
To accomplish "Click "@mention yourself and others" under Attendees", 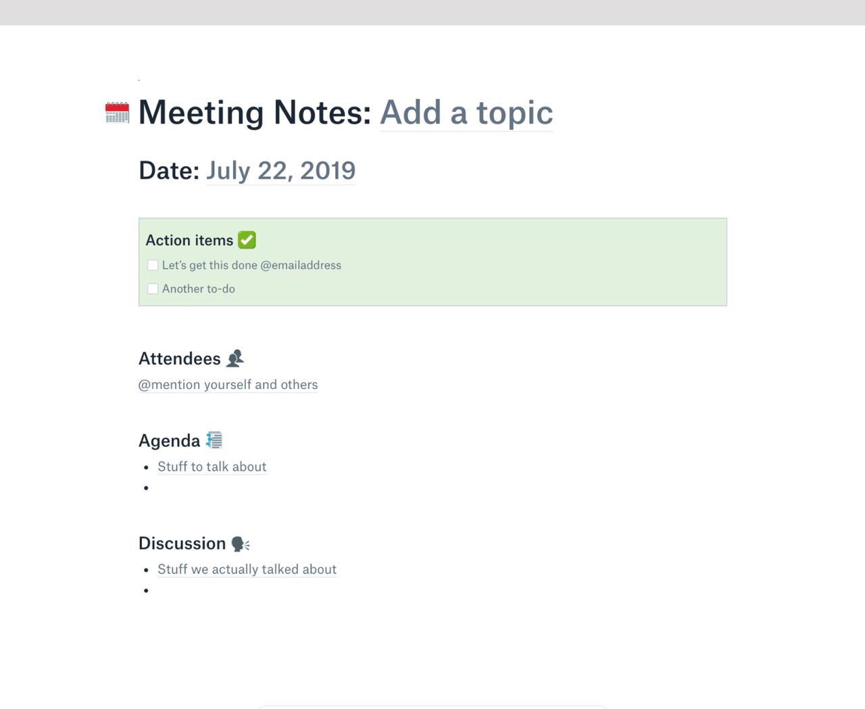I will (x=228, y=384).
